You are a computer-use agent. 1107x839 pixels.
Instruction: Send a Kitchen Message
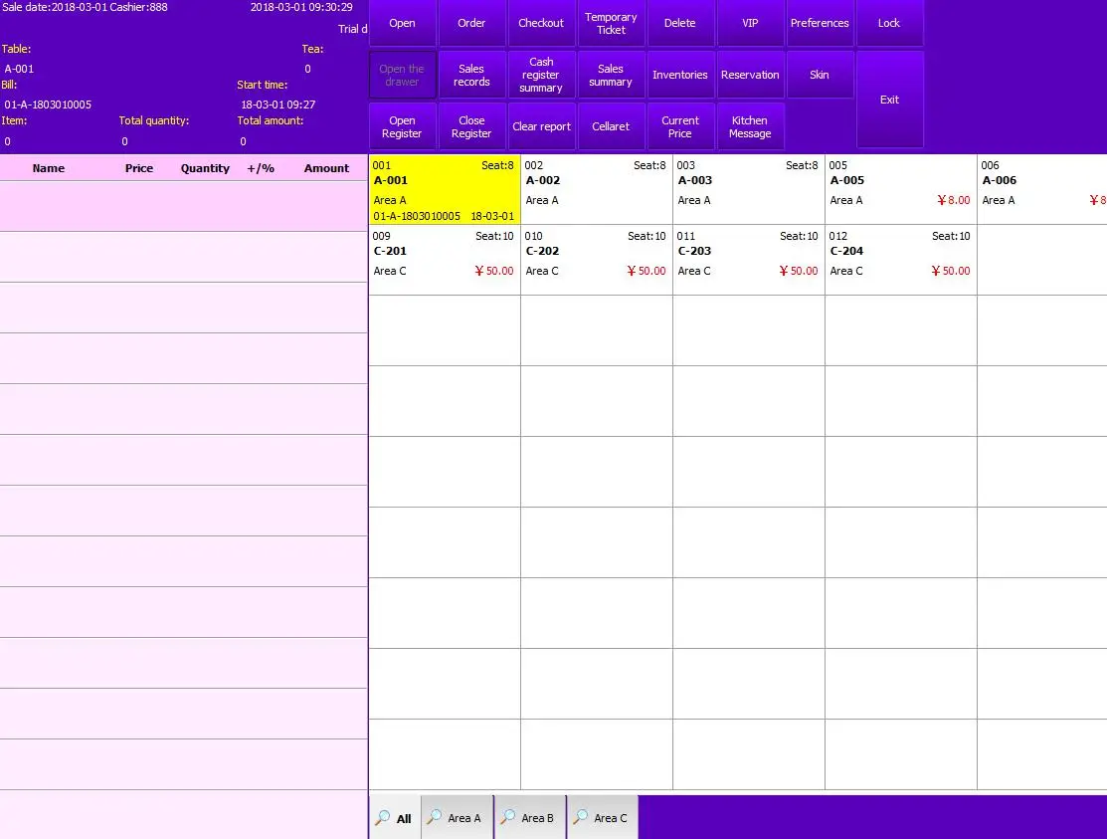pyautogui.click(x=750, y=127)
